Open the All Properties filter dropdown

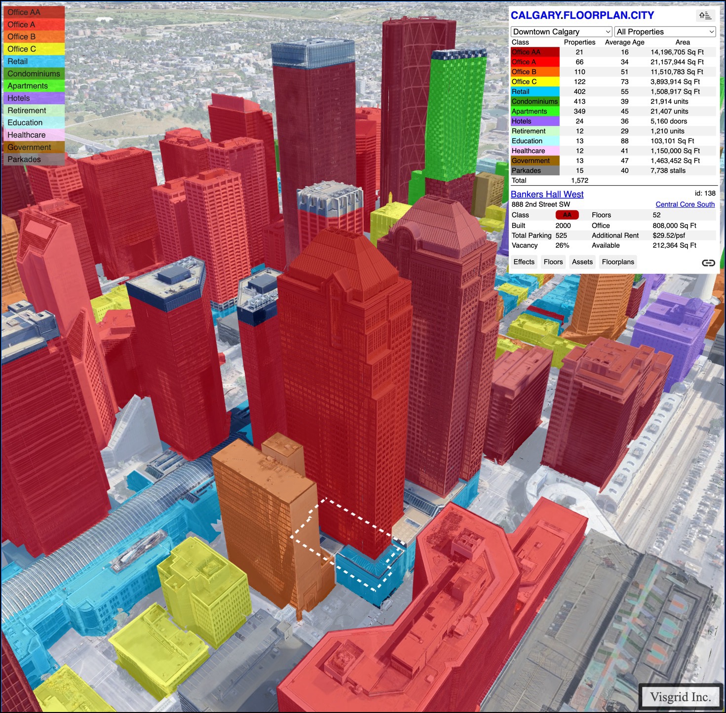pyautogui.click(x=665, y=32)
